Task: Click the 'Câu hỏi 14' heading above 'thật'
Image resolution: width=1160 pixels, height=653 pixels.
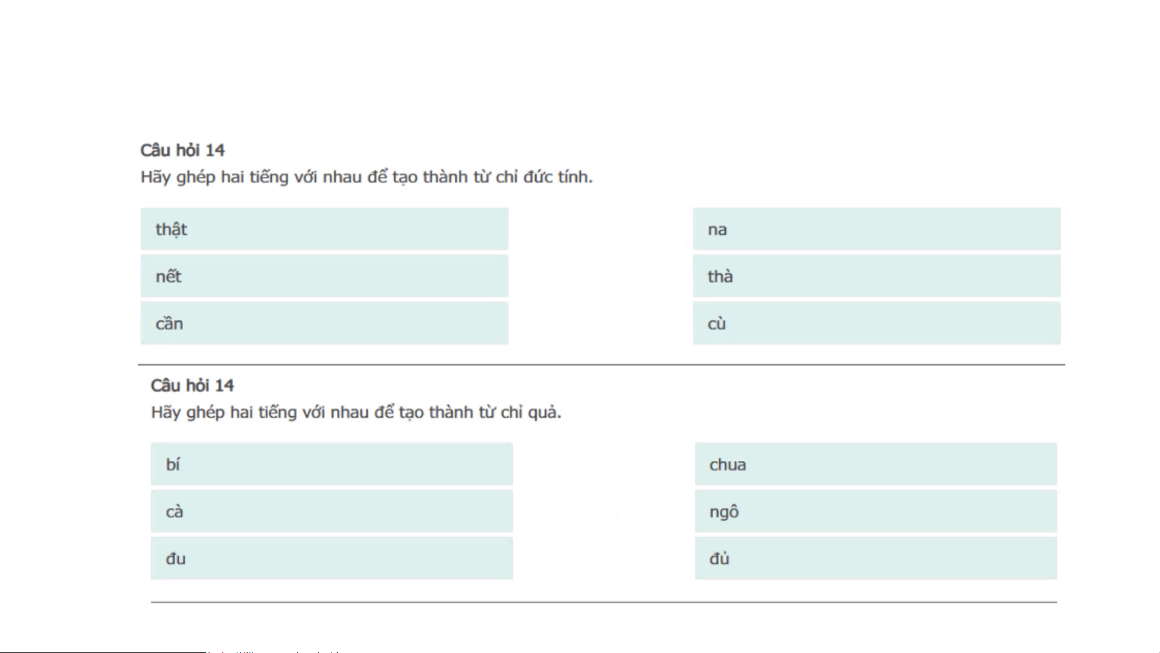Action: click(182, 150)
